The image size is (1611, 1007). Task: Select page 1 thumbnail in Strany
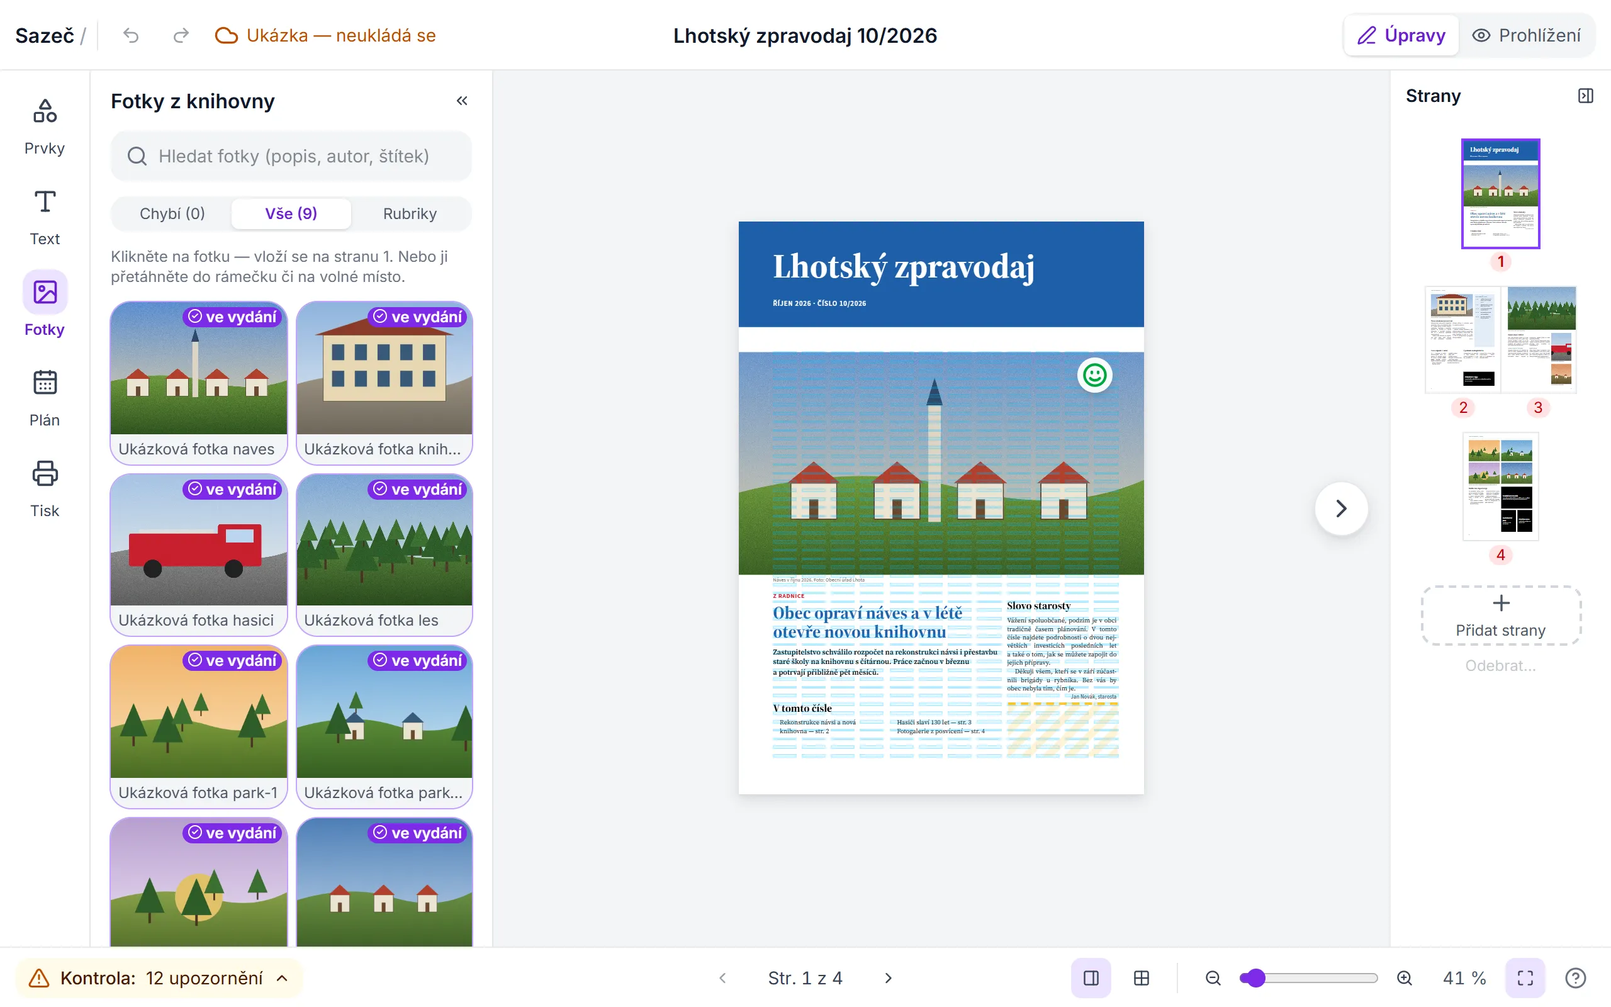click(1500, 194)
